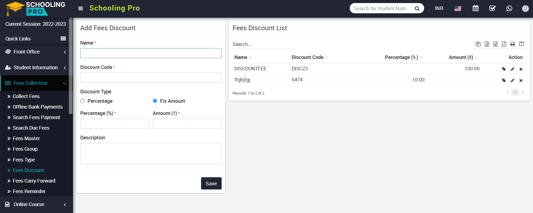
Task: Export discount list to PDF
Action: pyautogui.click(x=504, y=44)
